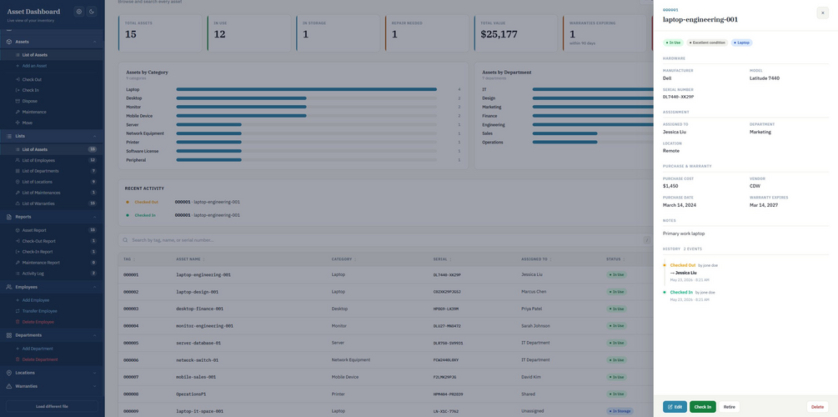Select the List of Locations pin icon
The image size is (838, 417).
coord(18,182)
